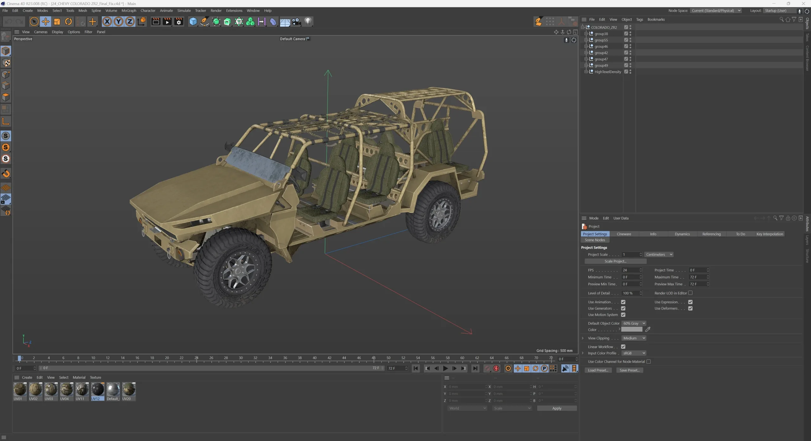Image resolution: width=811 pixels, height=441 pixels.
Task: Toggle the X axis lock icon
Action: point(107,21)
